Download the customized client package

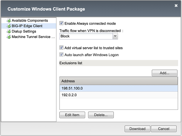137,129
